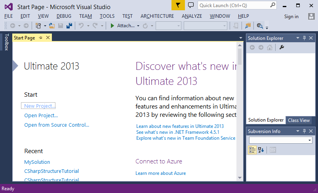Close the Start Page tab
The width and height of the screenshot is (318, 193).
48,37
